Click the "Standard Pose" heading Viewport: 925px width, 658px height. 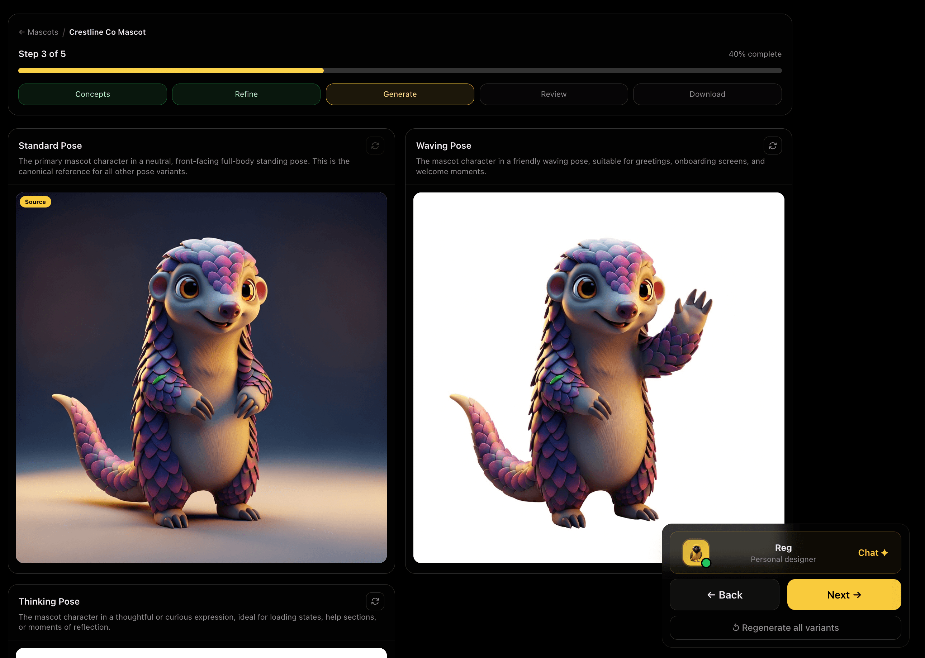point(50,146)
